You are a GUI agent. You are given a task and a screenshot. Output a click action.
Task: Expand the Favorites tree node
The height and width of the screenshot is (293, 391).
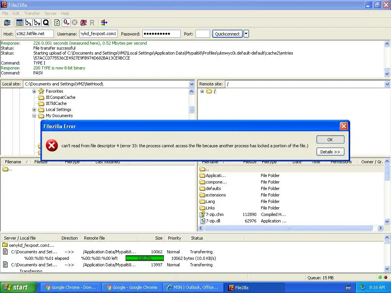[34, 91]
